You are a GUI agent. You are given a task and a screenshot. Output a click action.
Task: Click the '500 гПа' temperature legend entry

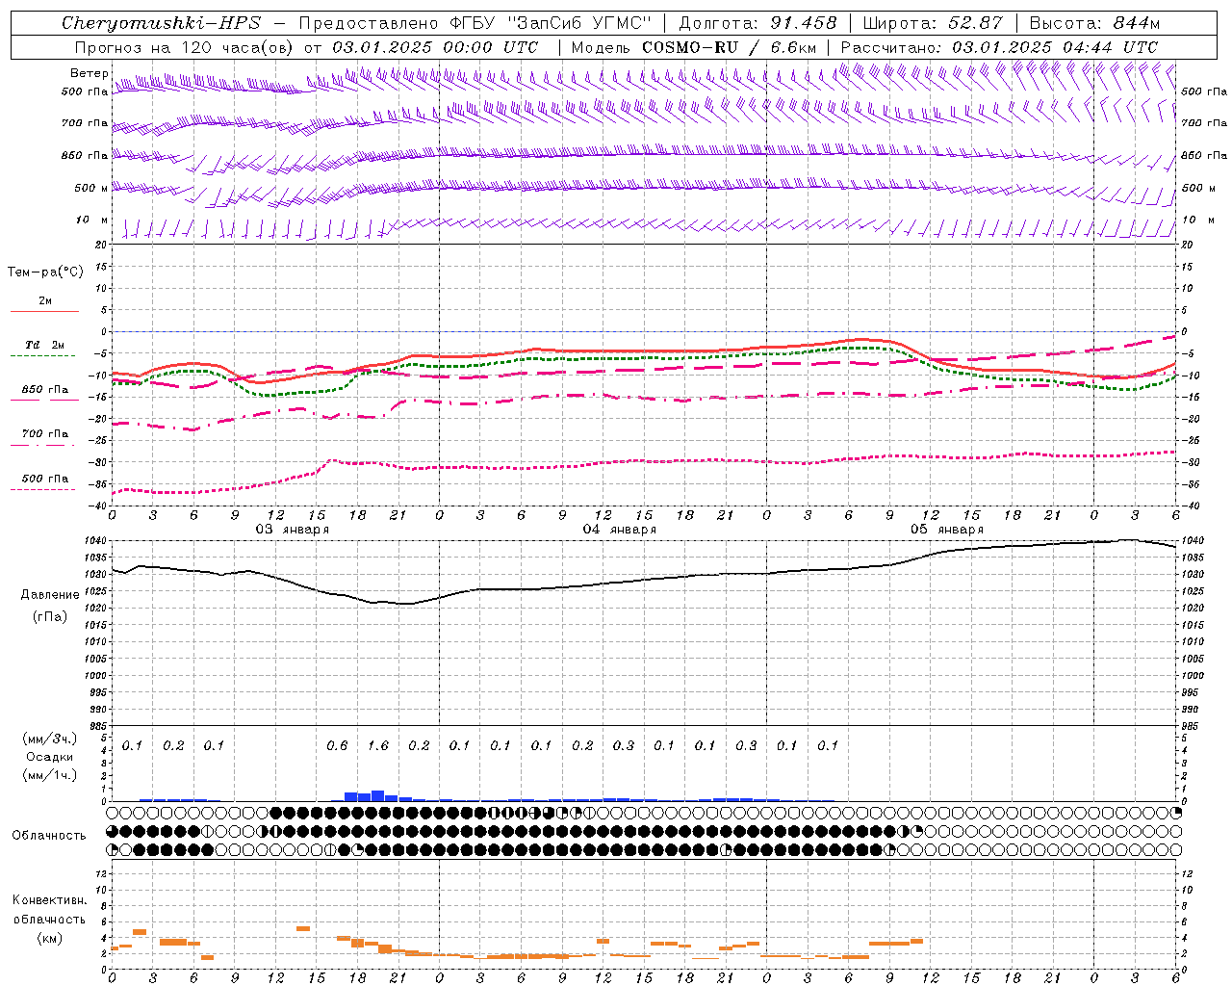point(44,479)
